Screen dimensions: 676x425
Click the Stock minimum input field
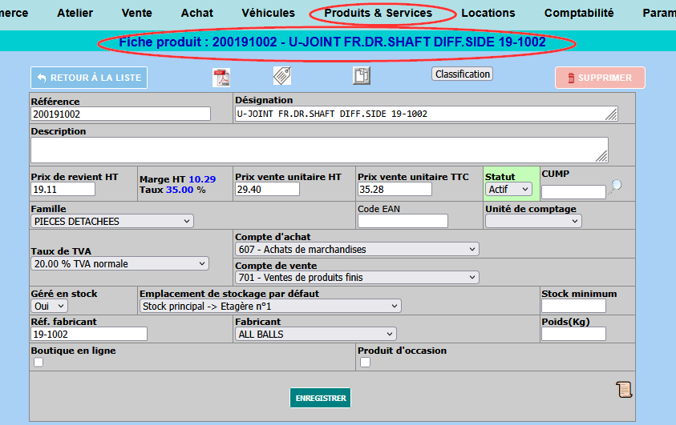point(573,306)
